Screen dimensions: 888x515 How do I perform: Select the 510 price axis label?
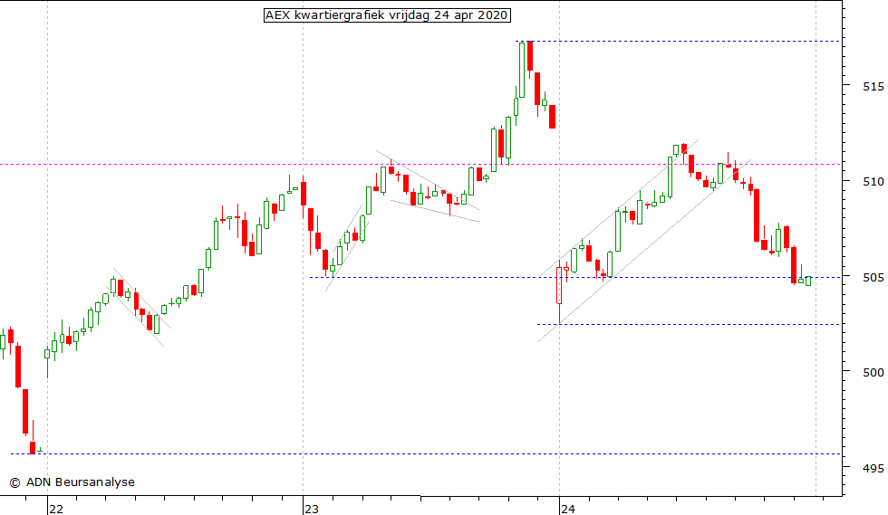(x=873, y=182)
